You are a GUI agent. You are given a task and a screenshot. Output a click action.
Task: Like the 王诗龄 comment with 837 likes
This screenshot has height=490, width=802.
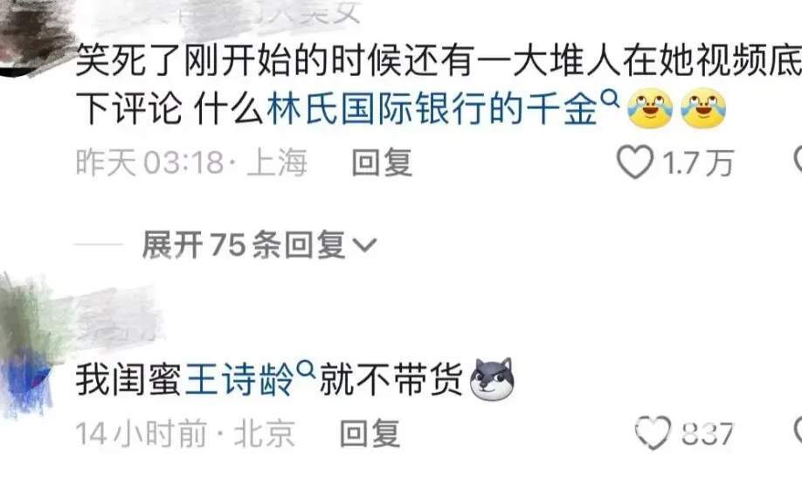[653, 432]
